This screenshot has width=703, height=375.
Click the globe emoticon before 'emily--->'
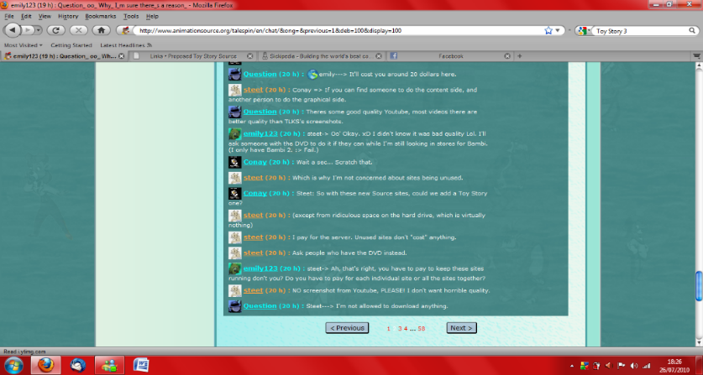point(312,75)
